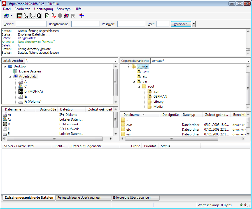Click message log scrollbar down arrow
The width and height of the screenshot is (252, 209).
[248, 53]
